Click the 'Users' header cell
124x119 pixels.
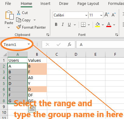[x=17, y=60]
